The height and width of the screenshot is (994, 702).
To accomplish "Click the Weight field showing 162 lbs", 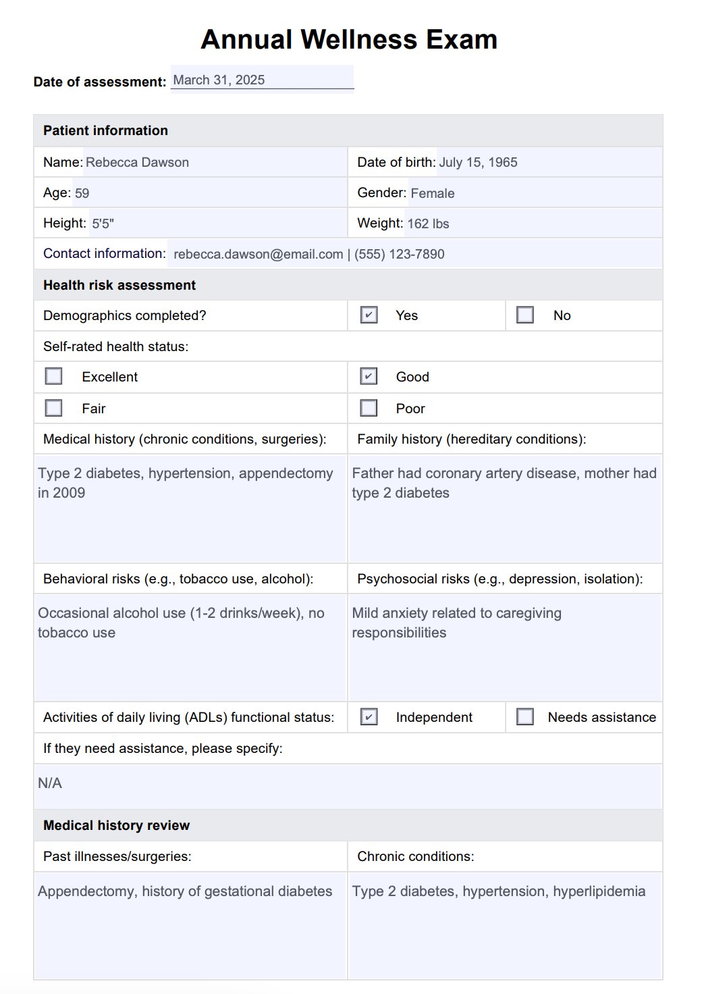I will pos(532,224).
